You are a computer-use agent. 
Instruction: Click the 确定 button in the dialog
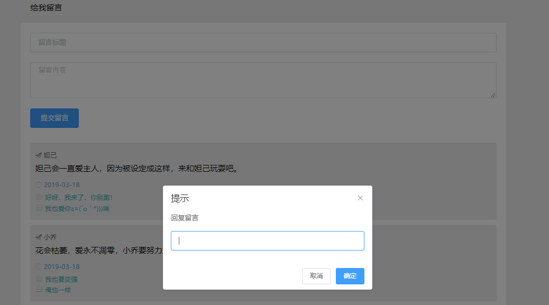[350, 276]
